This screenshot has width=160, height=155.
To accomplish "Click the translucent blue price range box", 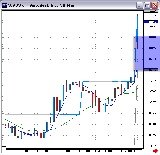I will pyautogui.click(x=147, y=53).
